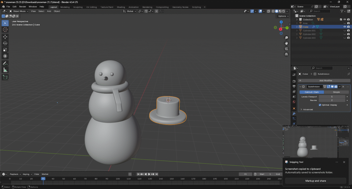Untick Collection exclude-from-view-layer checkbox
Image resolution: width=352 pixels, height=189 pixels.
click(x=341, y=20)
